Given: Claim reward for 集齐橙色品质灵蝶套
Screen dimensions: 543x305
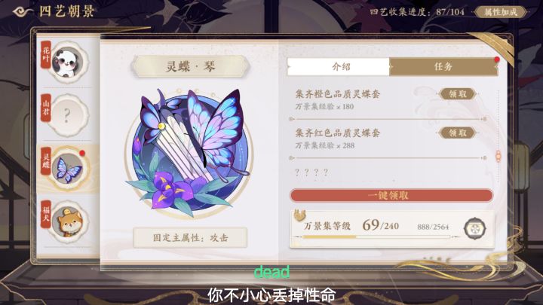Looking at the screenshot, I should (457, 93).
